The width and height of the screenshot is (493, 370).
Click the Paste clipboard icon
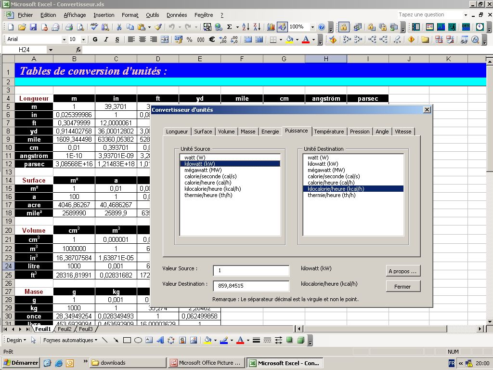pos(142,27)
